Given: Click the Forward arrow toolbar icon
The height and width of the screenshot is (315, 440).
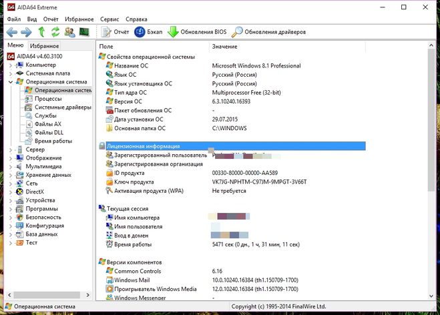Looking at the screenshot, I should point(27,32).
